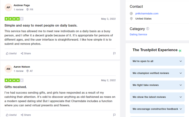Expand "We champion verified reviews" section
The height and width of the screenshot is (117, 189).
157,73
